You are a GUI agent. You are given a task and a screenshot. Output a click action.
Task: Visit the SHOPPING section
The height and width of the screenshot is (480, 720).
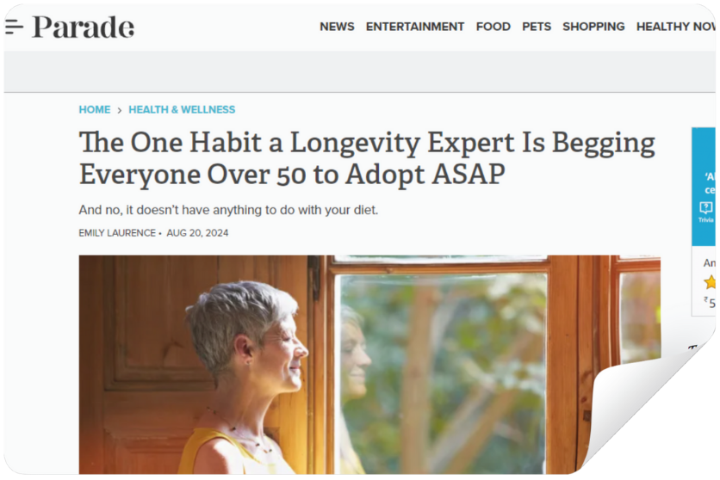point(593,27)
